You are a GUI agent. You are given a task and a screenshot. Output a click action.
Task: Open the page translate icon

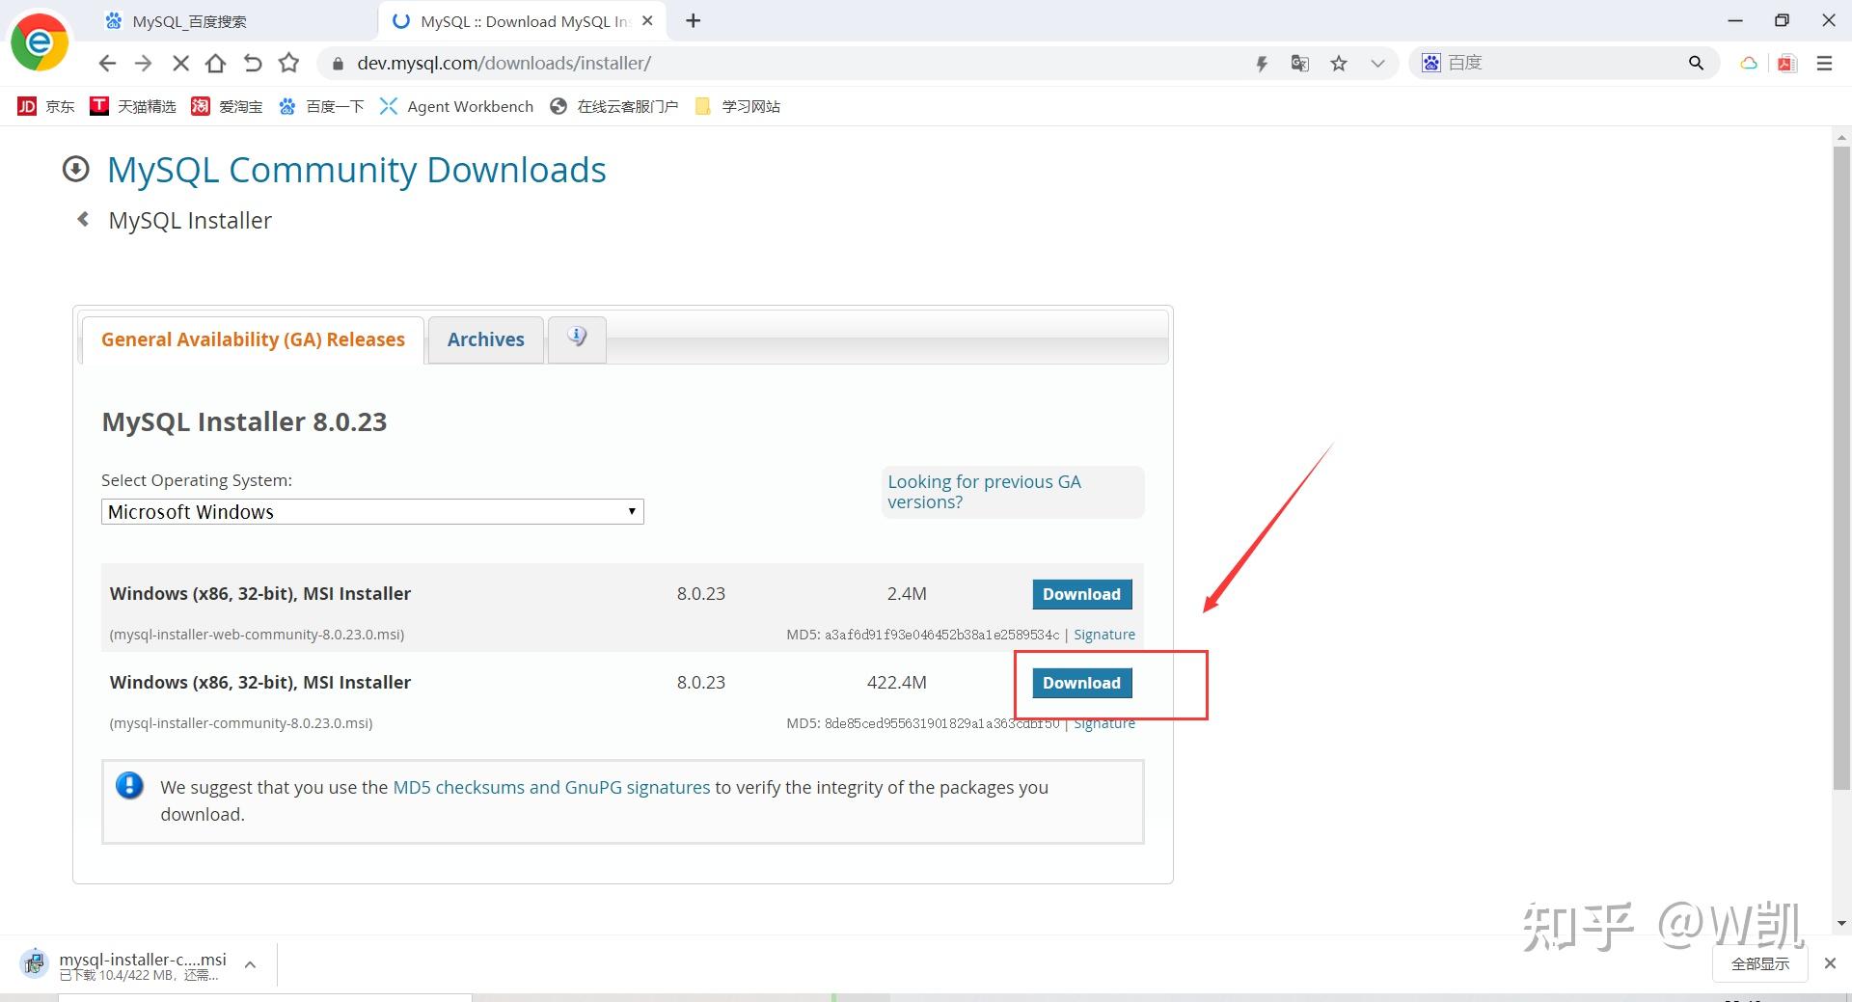tap(1300, 64)
